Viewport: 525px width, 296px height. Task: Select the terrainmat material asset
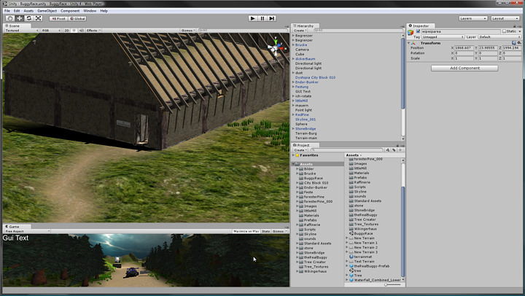point(360,257)
